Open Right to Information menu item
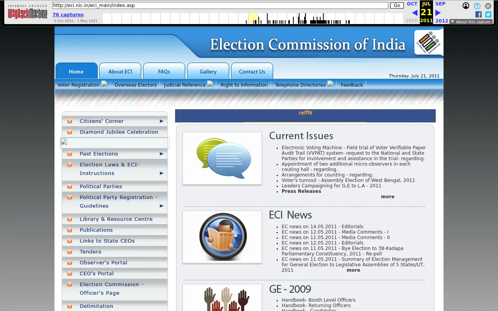The image size is (498, 311). pos(244,85)
